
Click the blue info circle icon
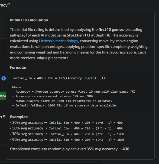[x=4, y=78]
